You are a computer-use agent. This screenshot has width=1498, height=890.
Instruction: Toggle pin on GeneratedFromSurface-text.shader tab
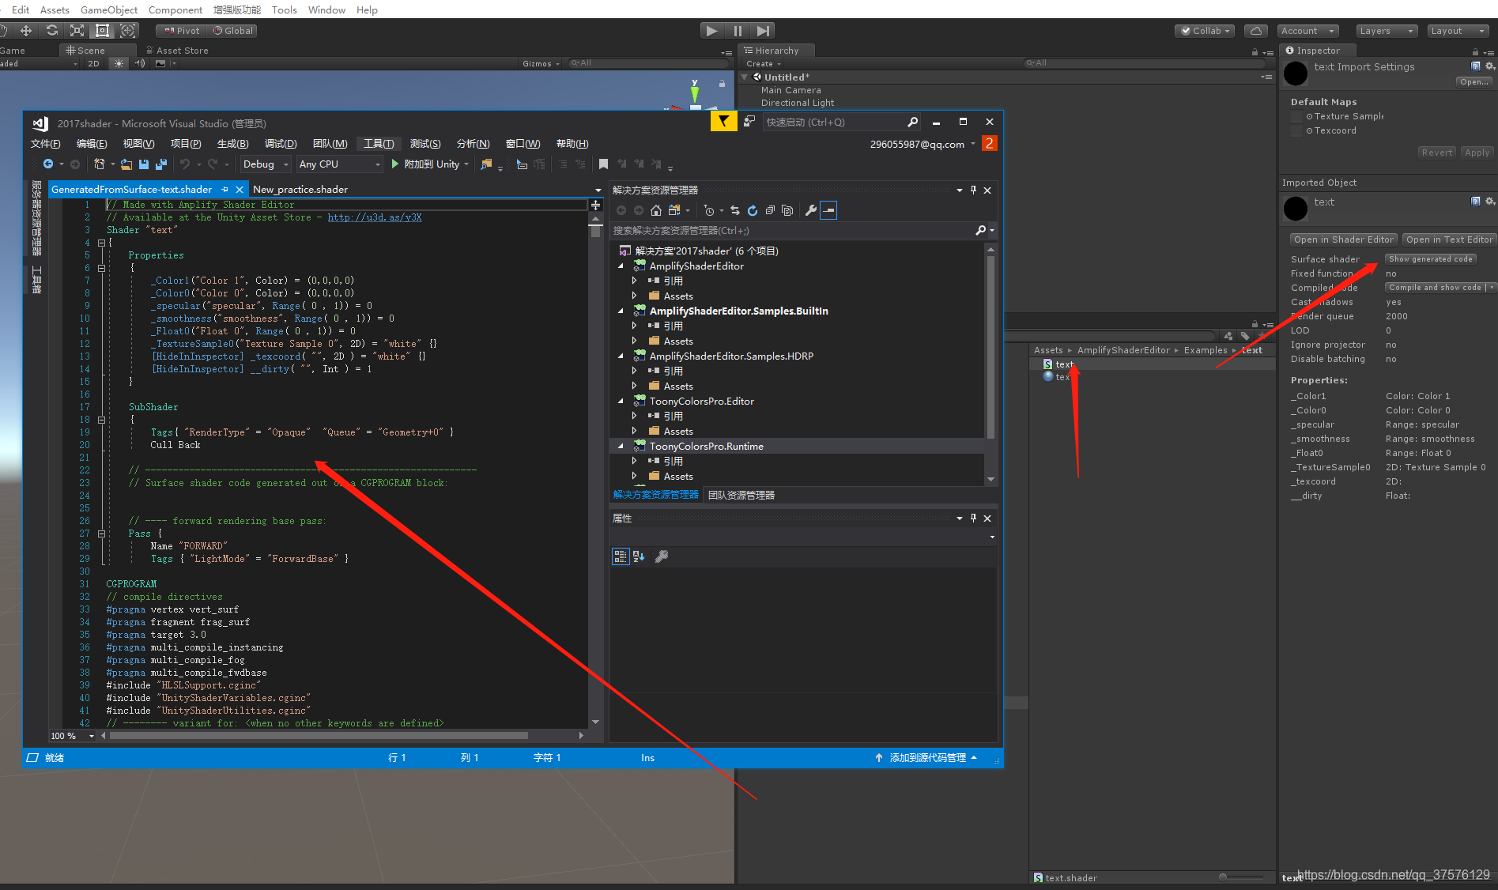225,190
